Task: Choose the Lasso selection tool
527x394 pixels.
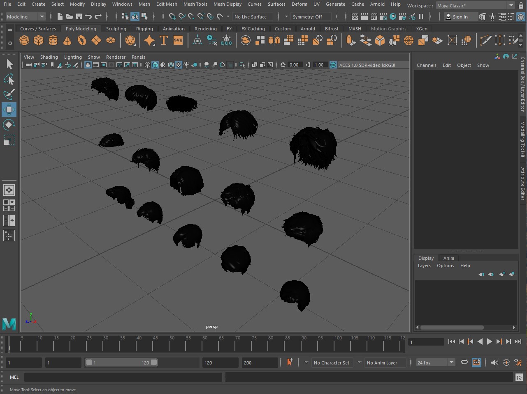Action: click(9, 79)
